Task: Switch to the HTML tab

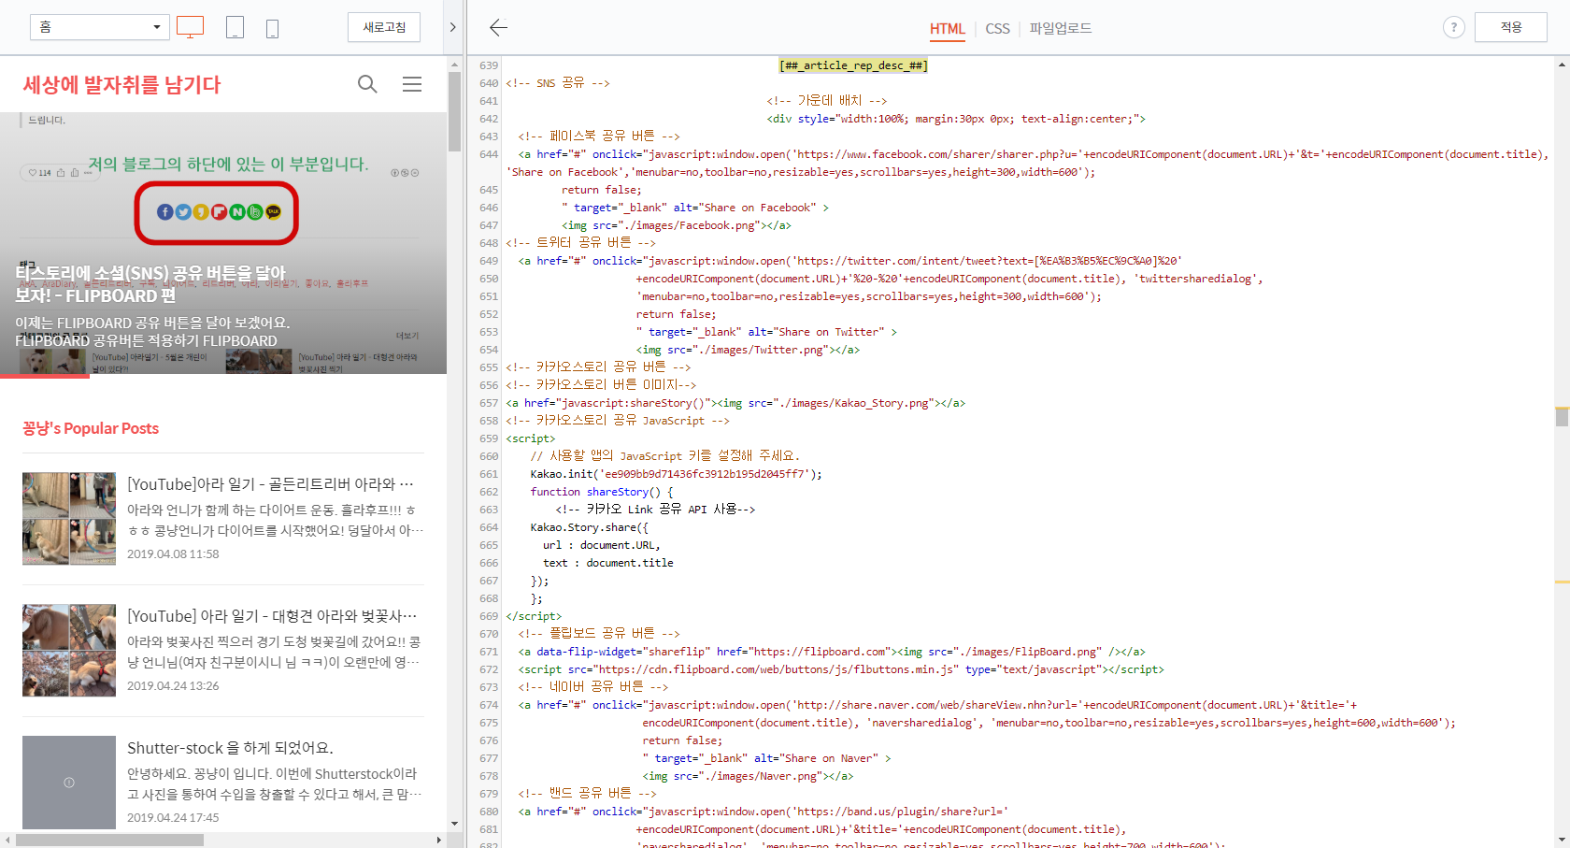Action: pyautogui.click(x=947, y=28)
